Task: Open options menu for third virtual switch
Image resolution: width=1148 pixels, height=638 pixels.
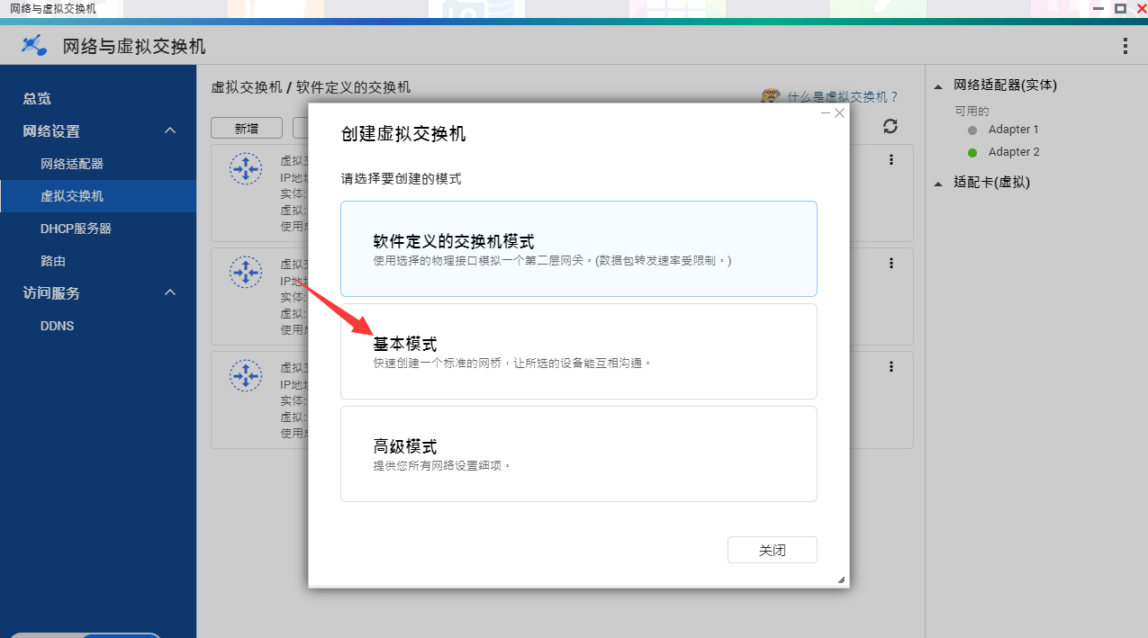Action: (x=891, y=366)
